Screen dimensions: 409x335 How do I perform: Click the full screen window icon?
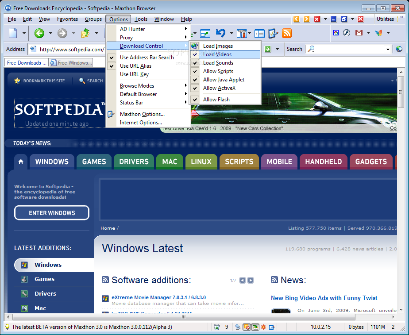coord(205,33)
